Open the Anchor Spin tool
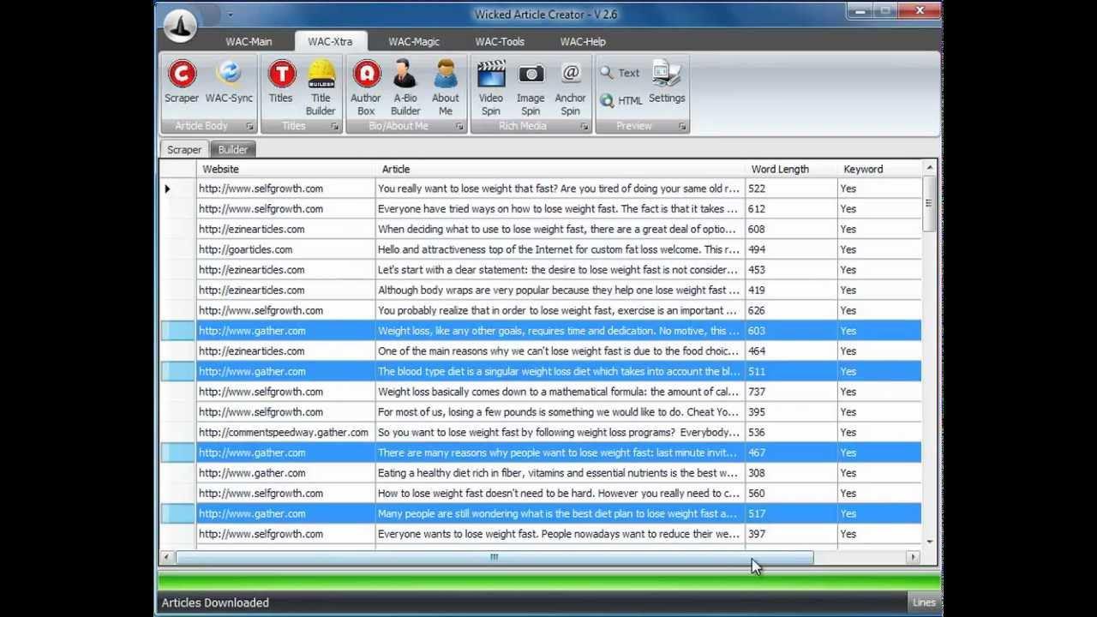The width and height of the screenshot is (1097, 617). coord(571,87)
